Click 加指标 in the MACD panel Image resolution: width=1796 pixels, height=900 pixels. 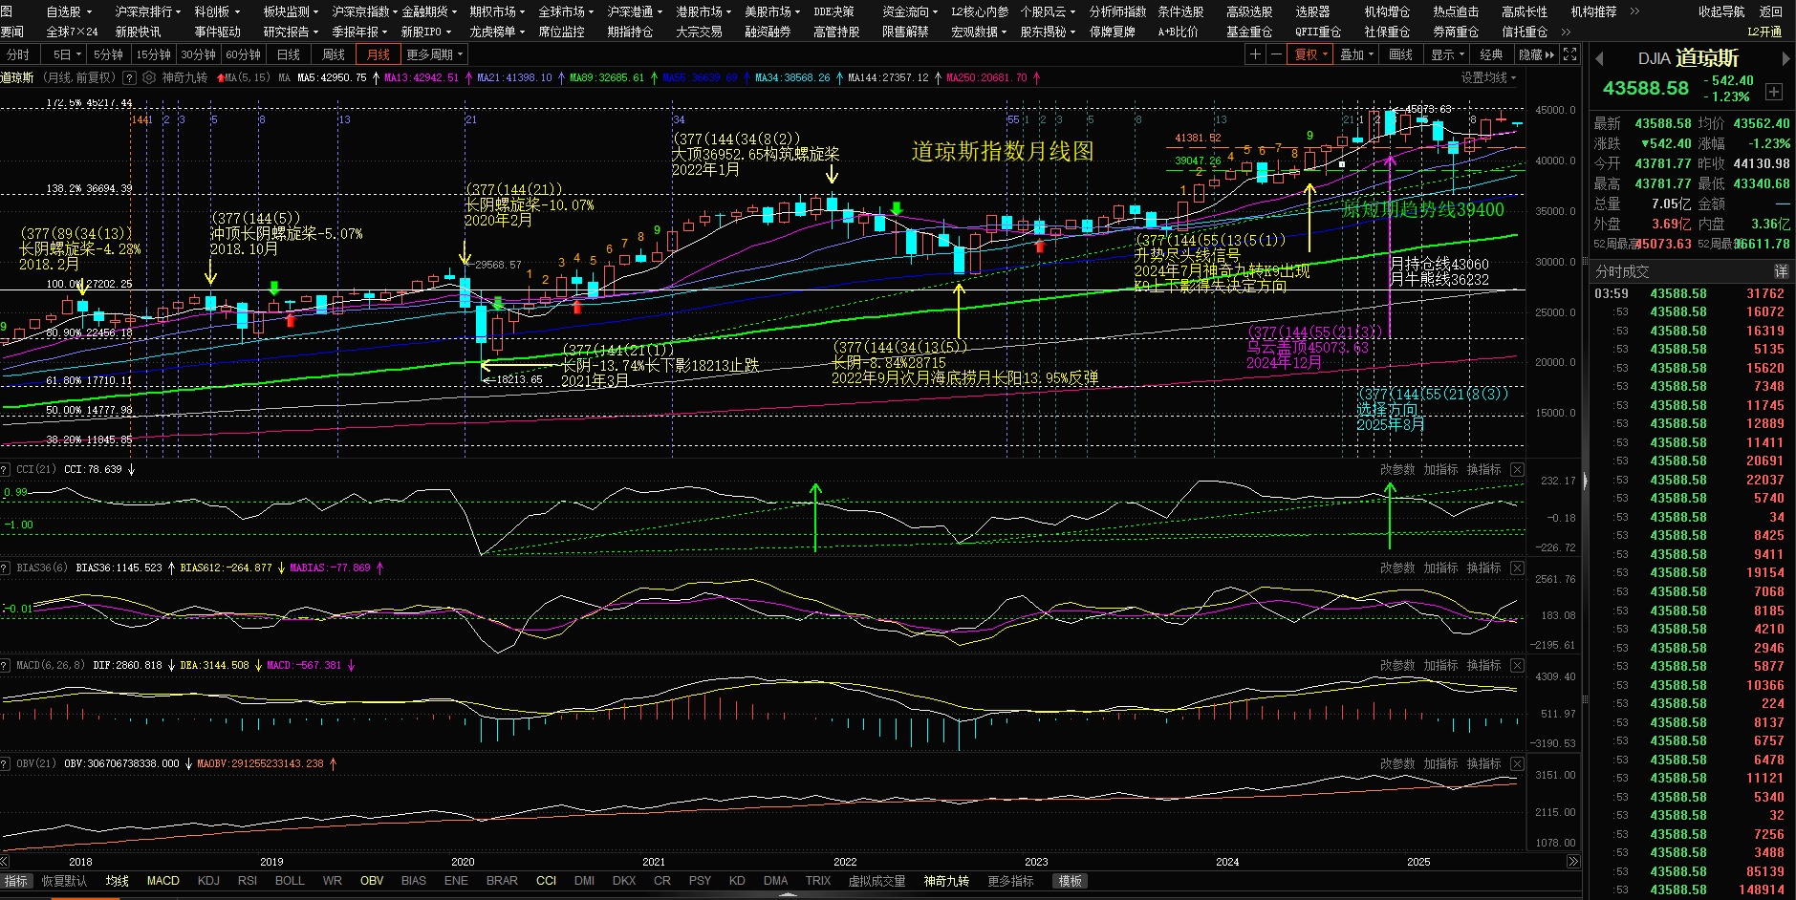pos(1440,665)
